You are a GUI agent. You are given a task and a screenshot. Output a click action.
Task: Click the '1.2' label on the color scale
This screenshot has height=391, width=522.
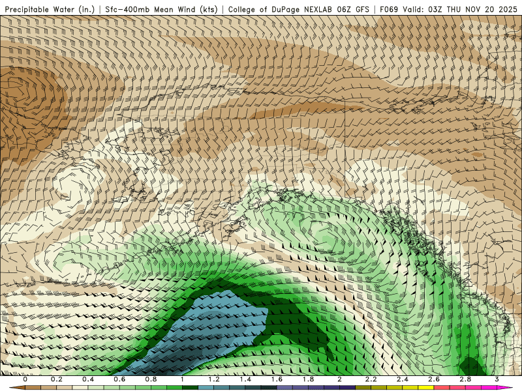[214, 379]
